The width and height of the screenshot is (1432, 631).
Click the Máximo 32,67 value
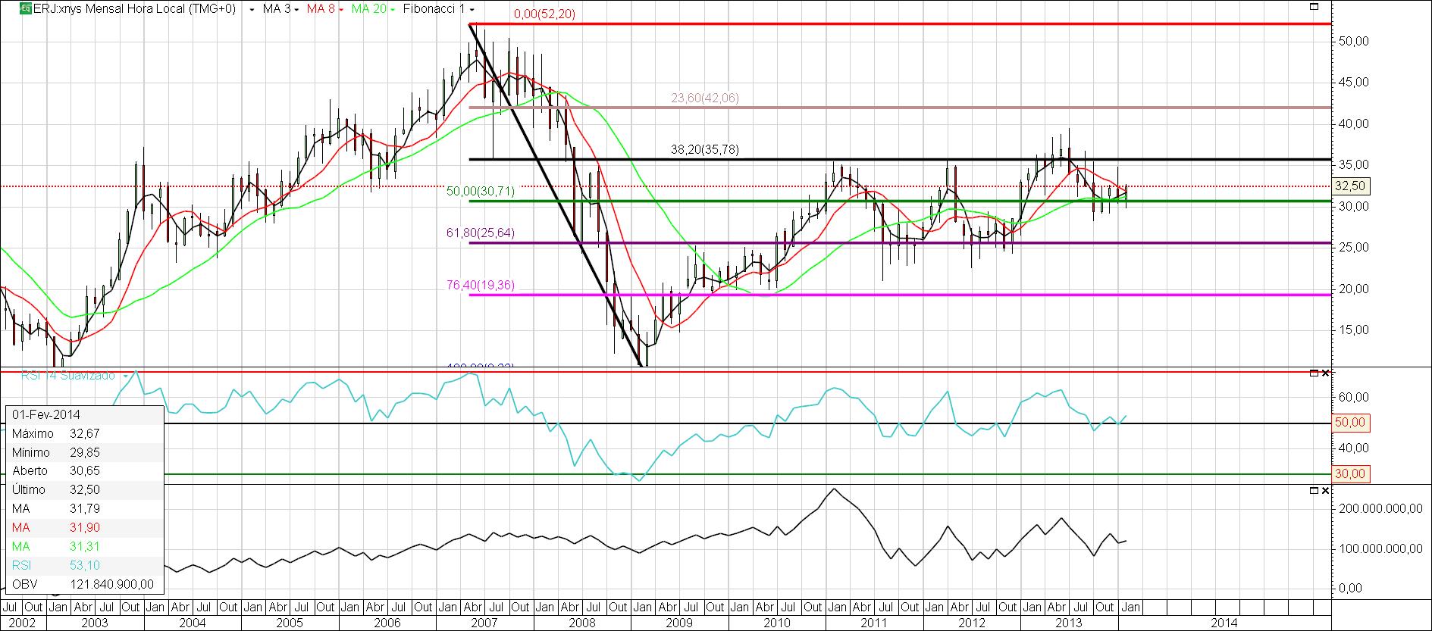pos(84,433)
